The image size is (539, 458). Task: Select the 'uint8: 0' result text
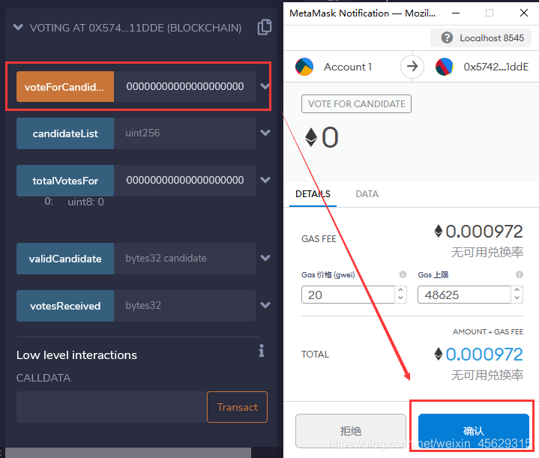85,202
